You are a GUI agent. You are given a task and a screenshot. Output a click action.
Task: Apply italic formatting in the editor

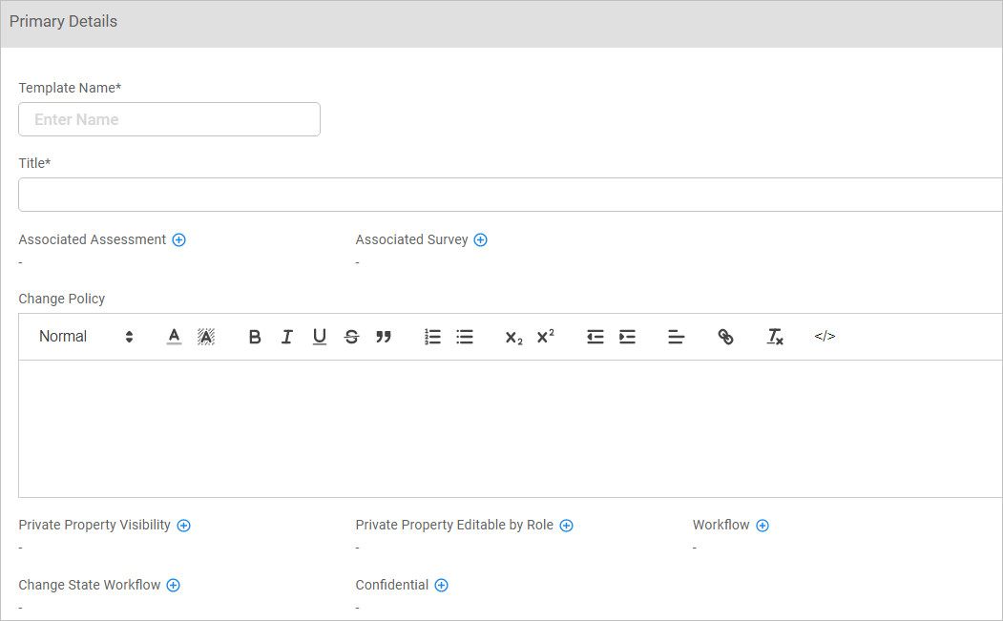coord(286,337)
